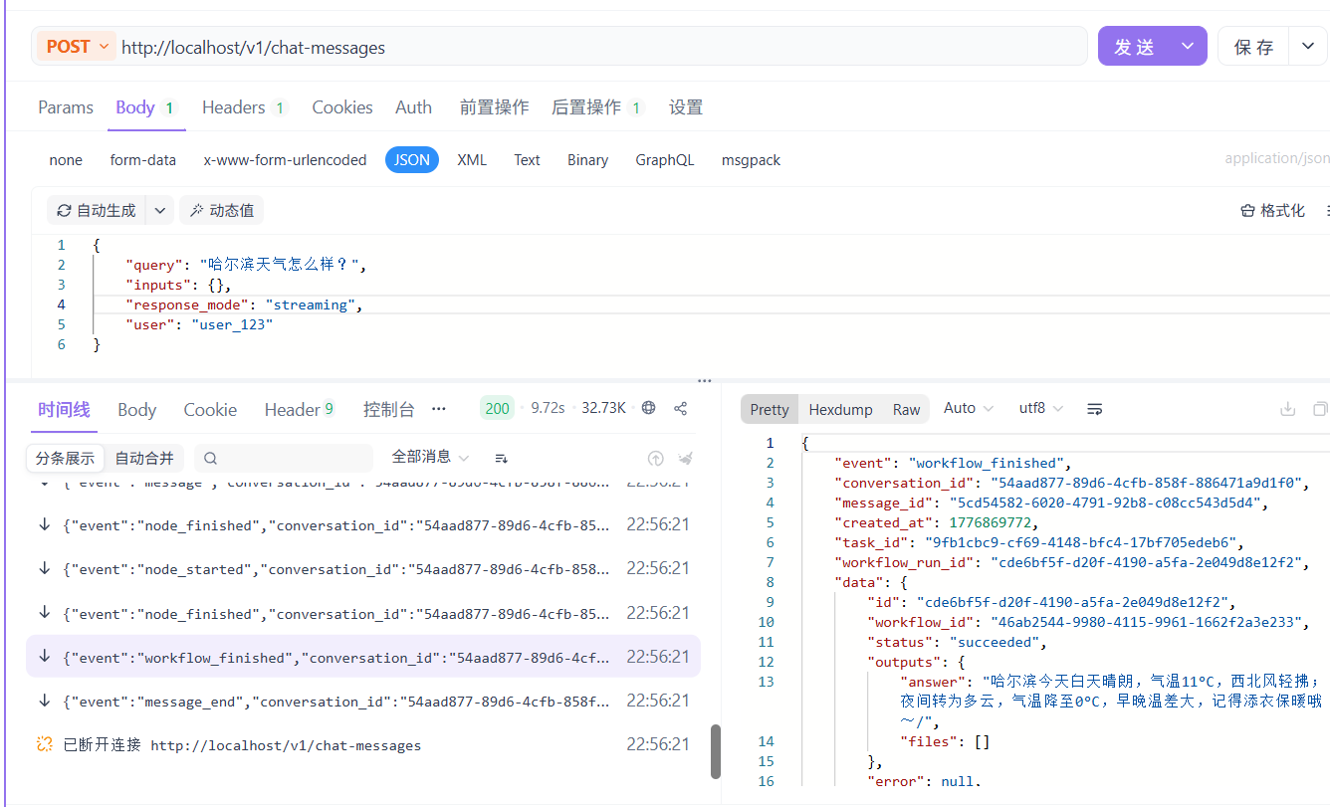
Task: Click the download response icon
Action: pyautogui.click(x=1287, y=409)
